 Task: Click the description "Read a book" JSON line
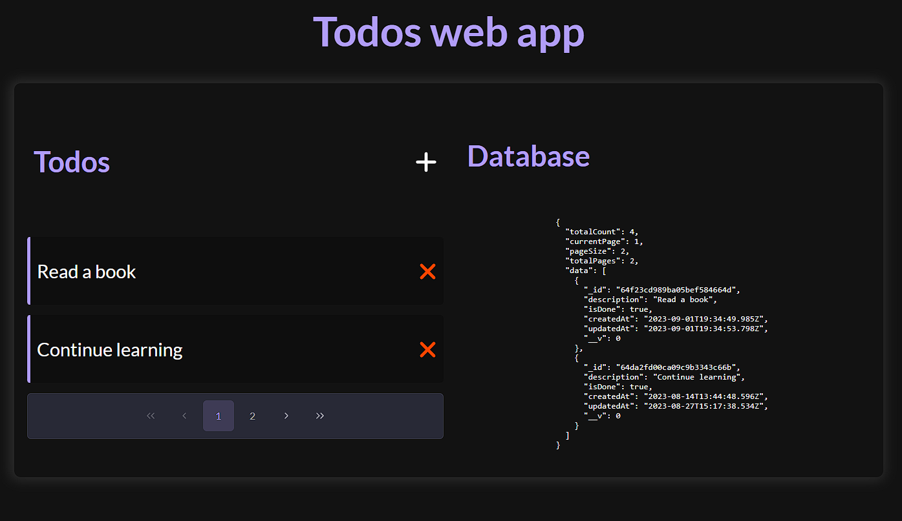[x=651, y=300]
